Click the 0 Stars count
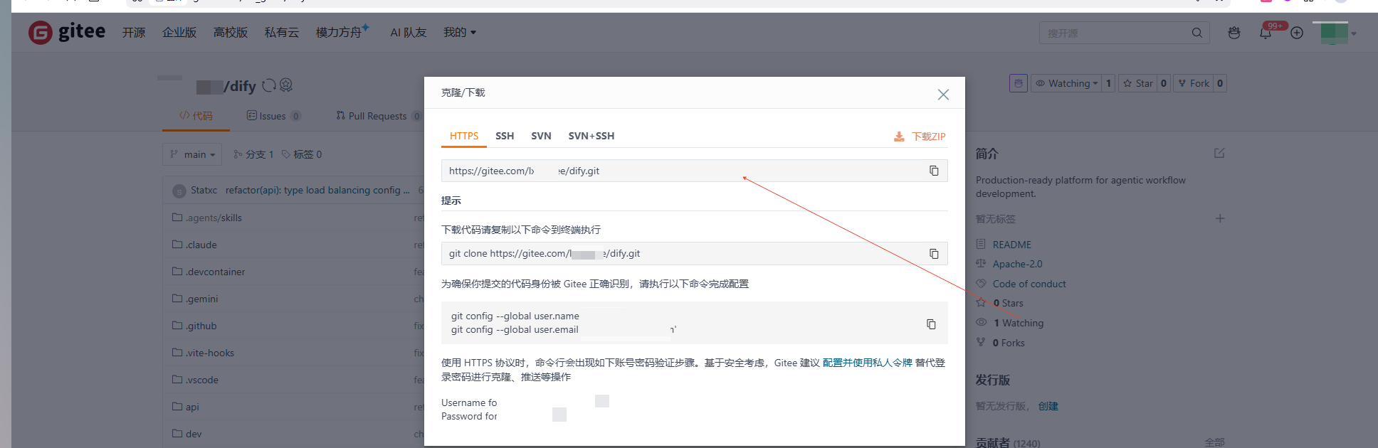1378x448 pixels. click(x=1008, y=303)
